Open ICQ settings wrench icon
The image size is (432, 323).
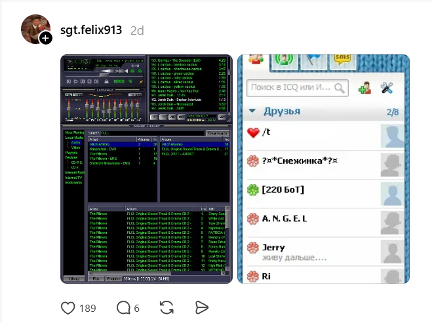(x=387, y=88)
